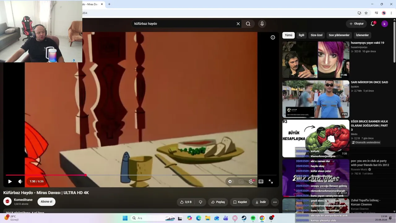Open the Opera browser taskbar icon
This screenshot has width=396, height=223.
click(235, 218)
